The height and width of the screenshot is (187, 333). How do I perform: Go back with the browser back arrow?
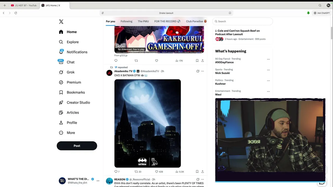coord(4,13)
